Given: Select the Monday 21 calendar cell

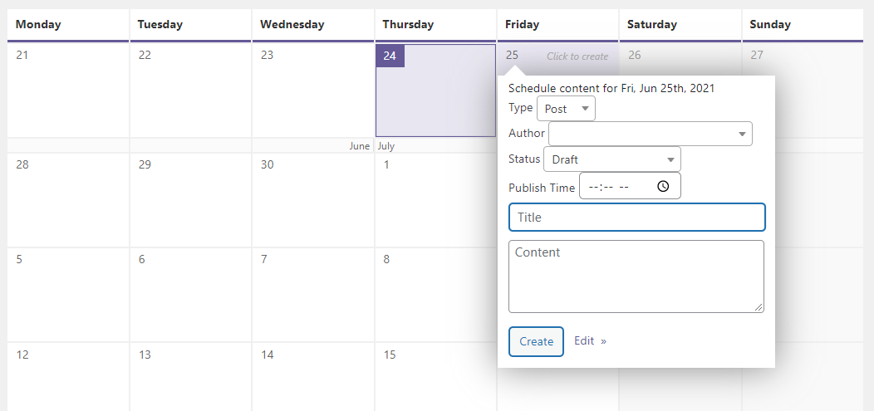Looking at the screenshot, I should [68, 91].
